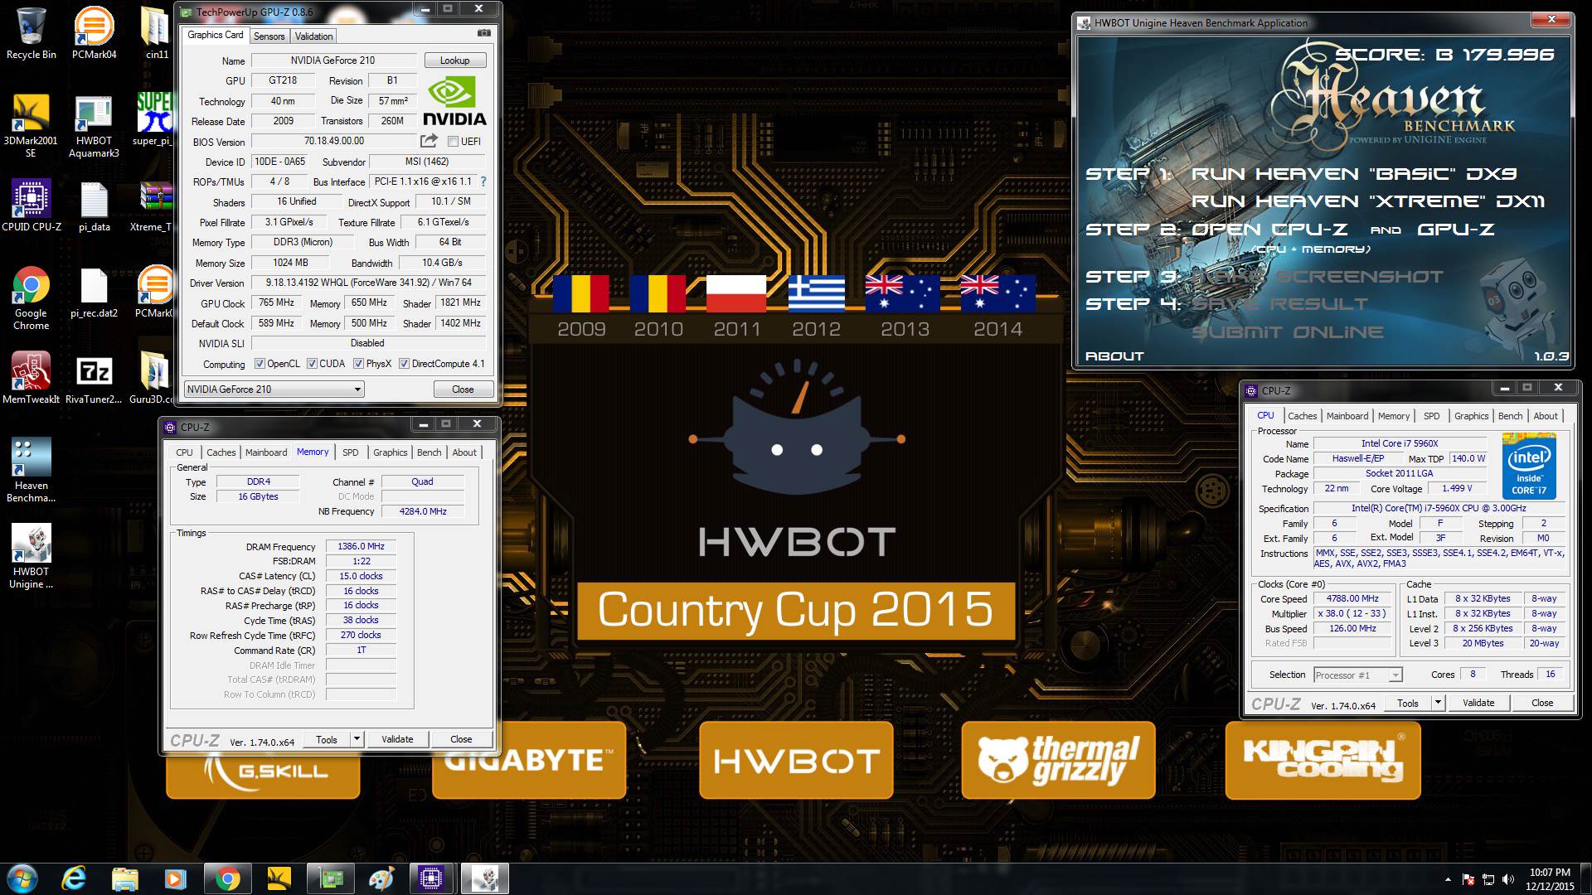
Task: Click Validate in right CPU-Z window
Action: coord(1478,703)
